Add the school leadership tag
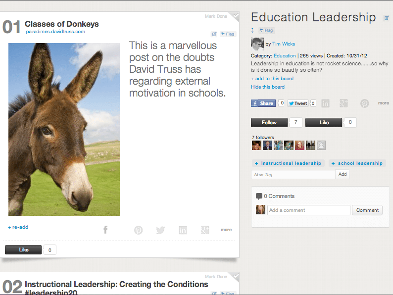The width and height of the screenshot is (393, 295). [357, 163]
